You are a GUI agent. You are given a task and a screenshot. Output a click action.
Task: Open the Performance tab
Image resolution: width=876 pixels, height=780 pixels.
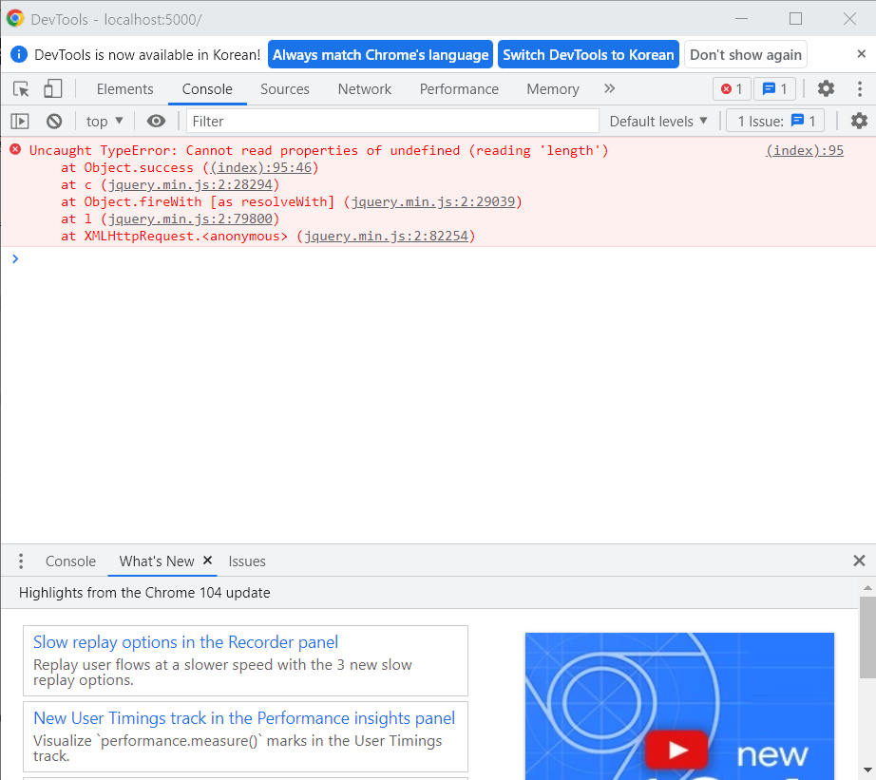click(x=459, y=89)
